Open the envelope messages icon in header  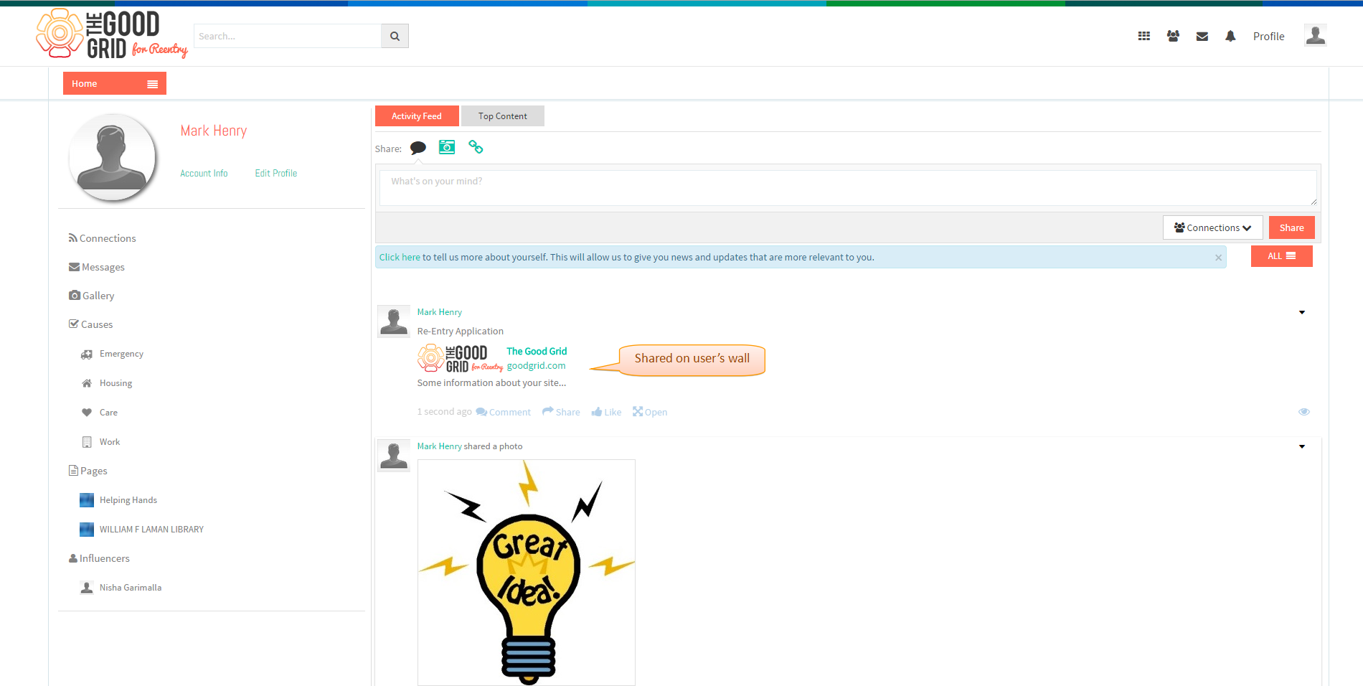(x=1202, y=37)
